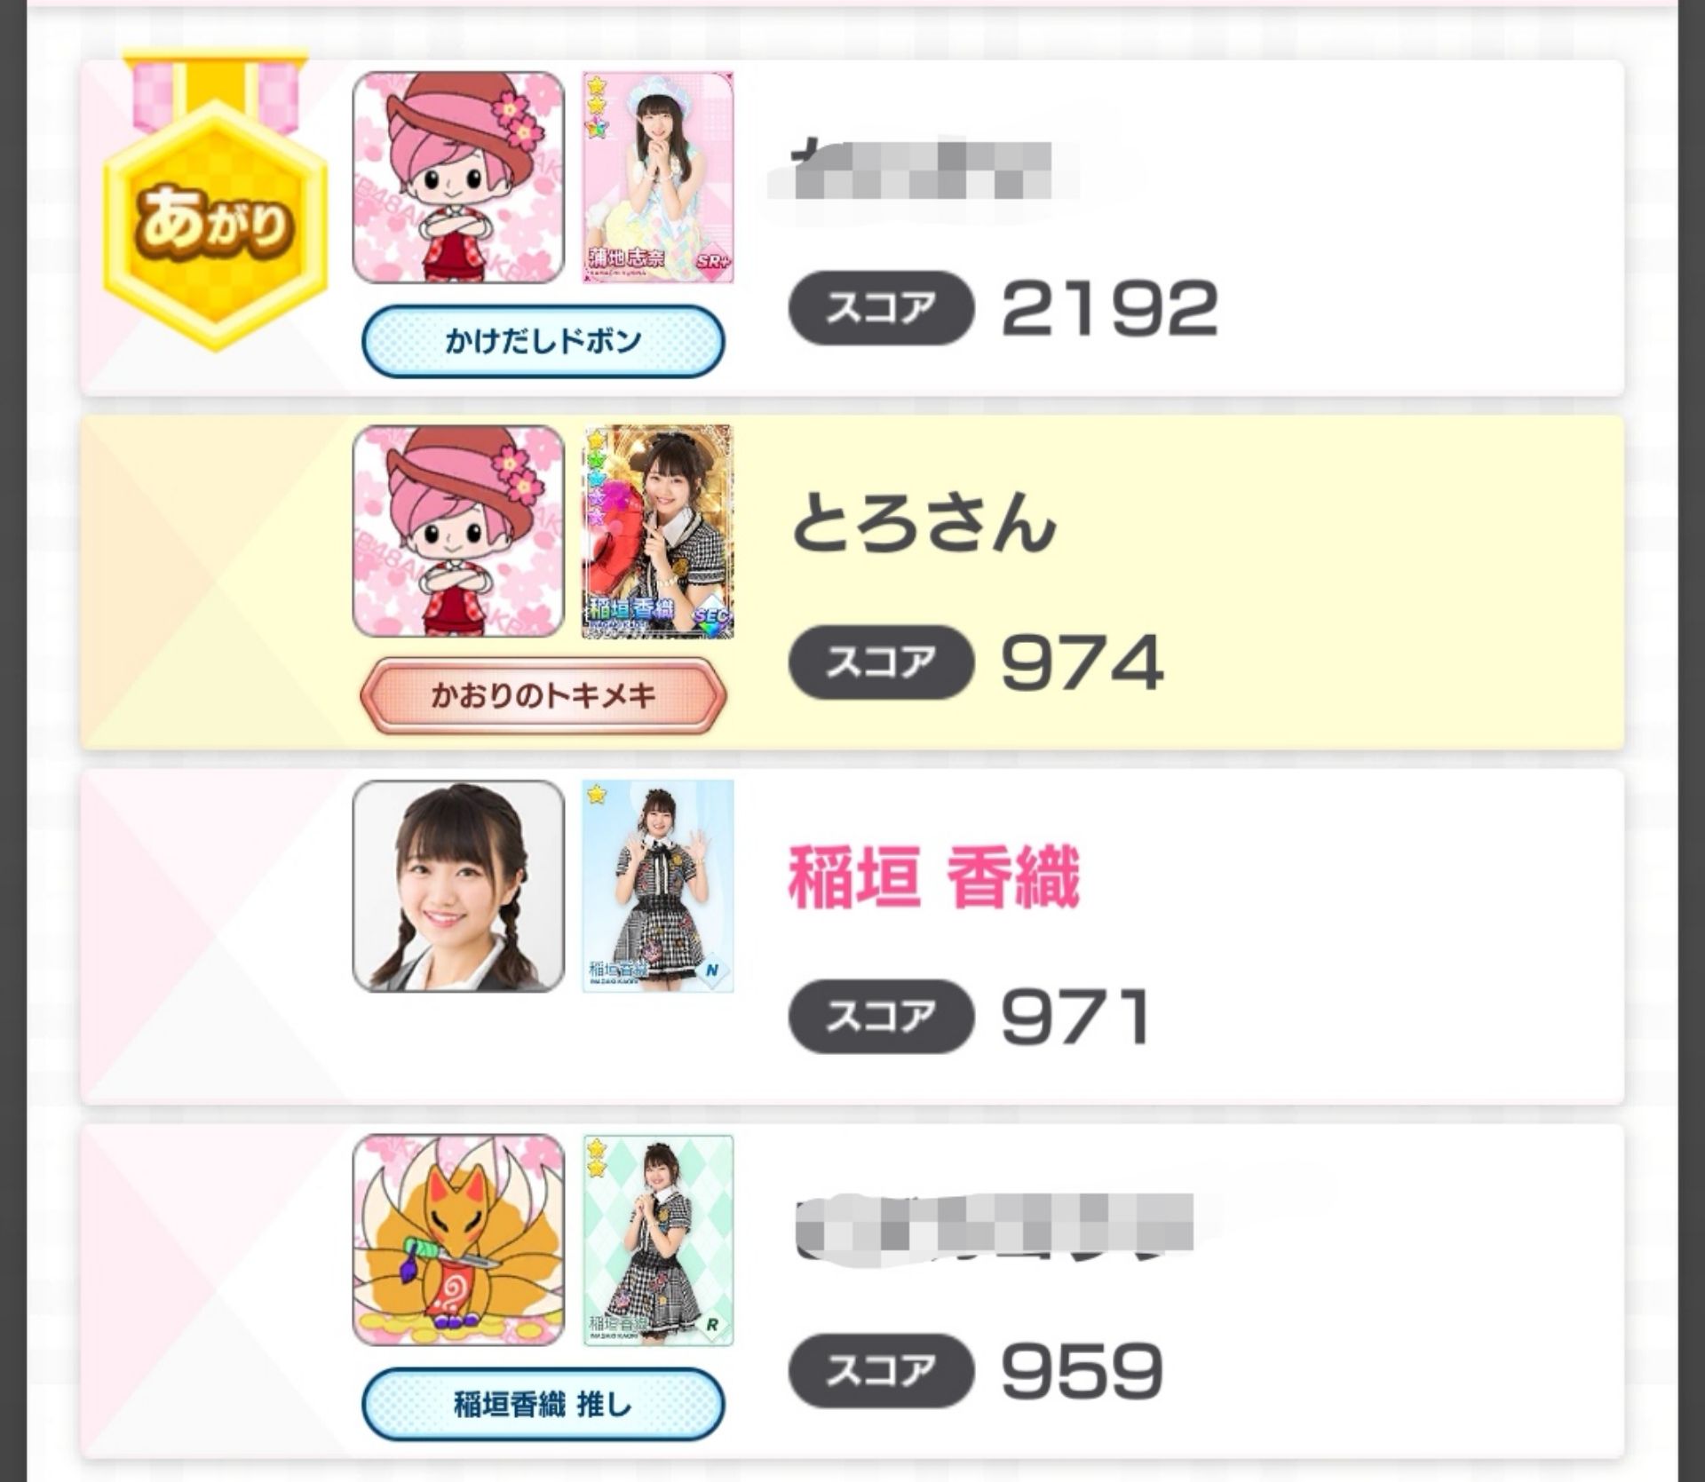This screenshot has height=1482, width=1705.
Task: Tap the スコア label beside 2192
Action: tap(881, 308)
